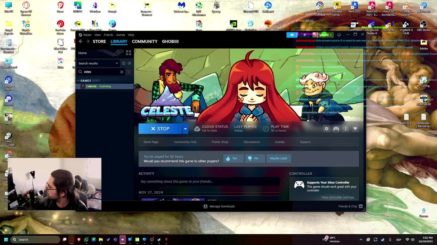
Task: Open the Help menu
Action: 131,35
